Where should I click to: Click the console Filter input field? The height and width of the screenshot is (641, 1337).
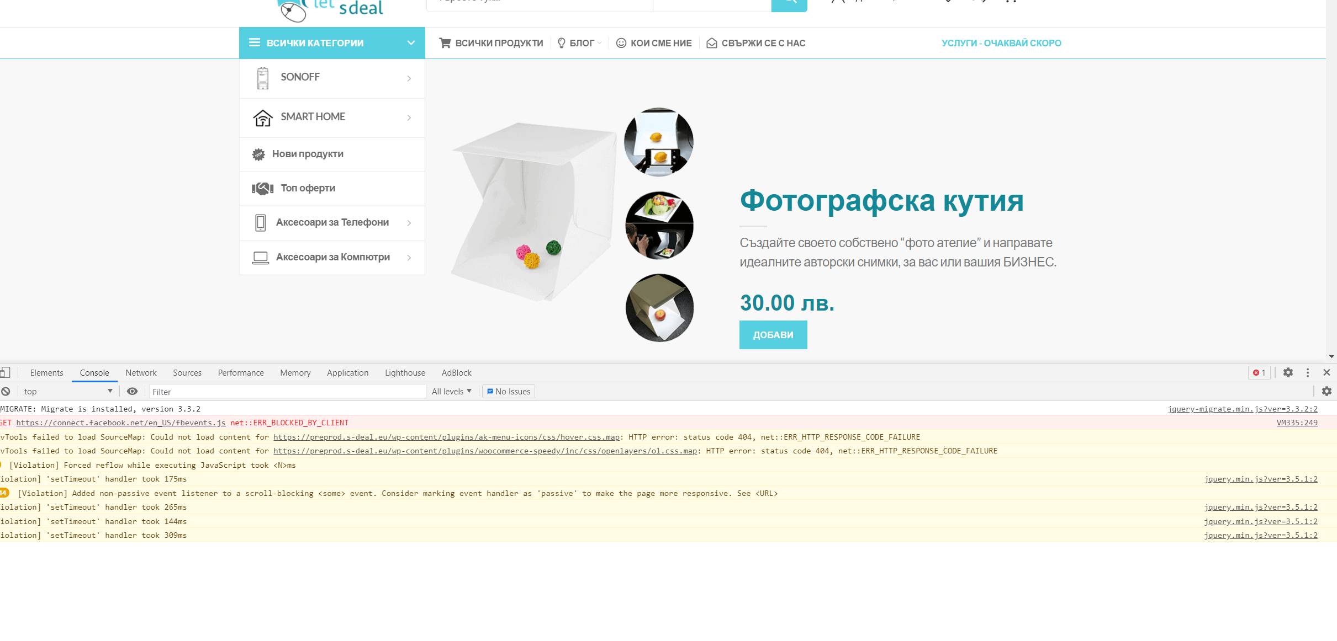click(287, 392)
